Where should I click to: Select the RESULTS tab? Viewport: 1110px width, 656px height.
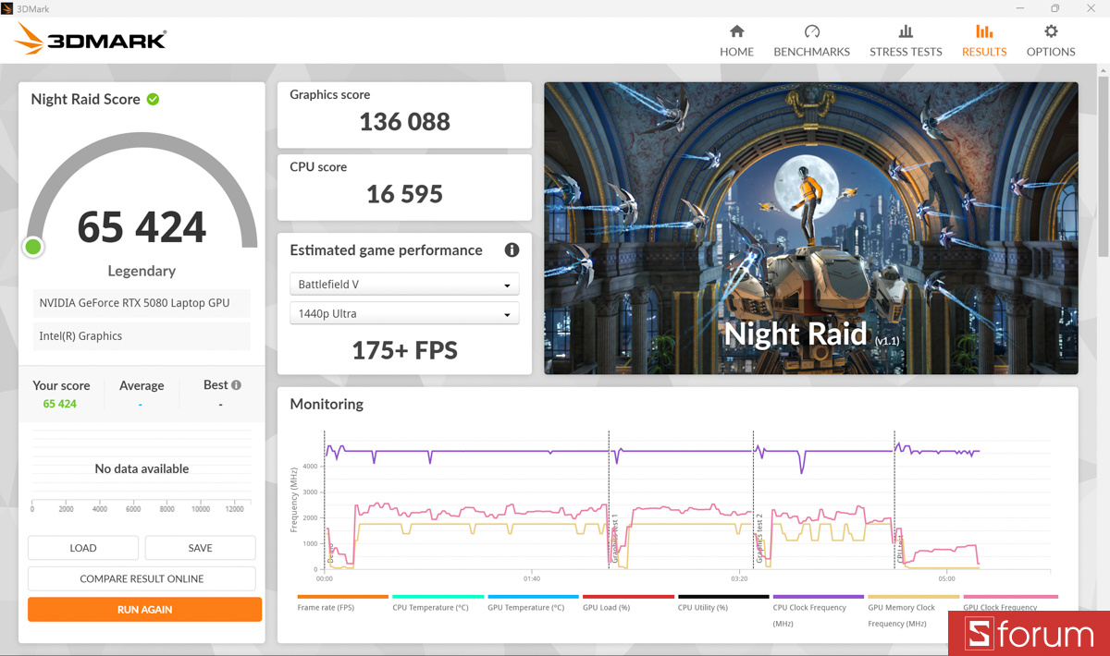pyautogui.click(x=984, y=41)
